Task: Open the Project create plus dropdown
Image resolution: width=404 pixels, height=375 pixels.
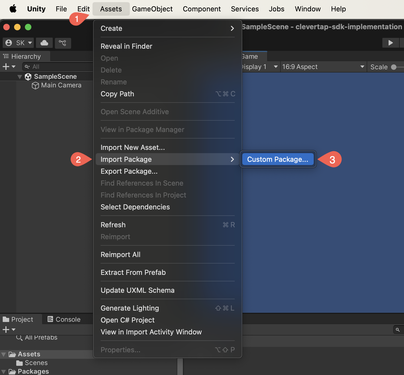Action: pos(9,330)
